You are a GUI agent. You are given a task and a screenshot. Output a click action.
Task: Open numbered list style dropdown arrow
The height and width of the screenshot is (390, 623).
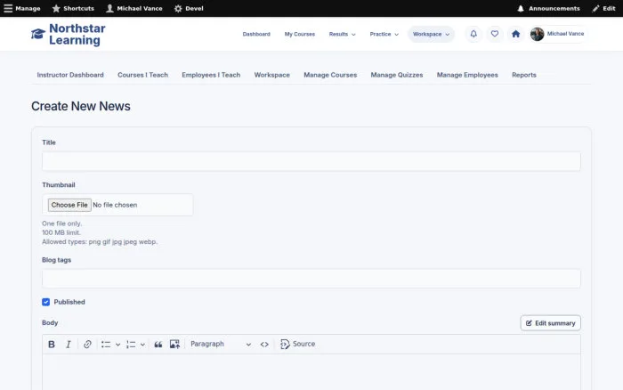[x=142, y=345]
